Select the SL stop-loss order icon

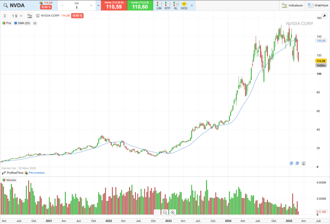tap(176, 5)
